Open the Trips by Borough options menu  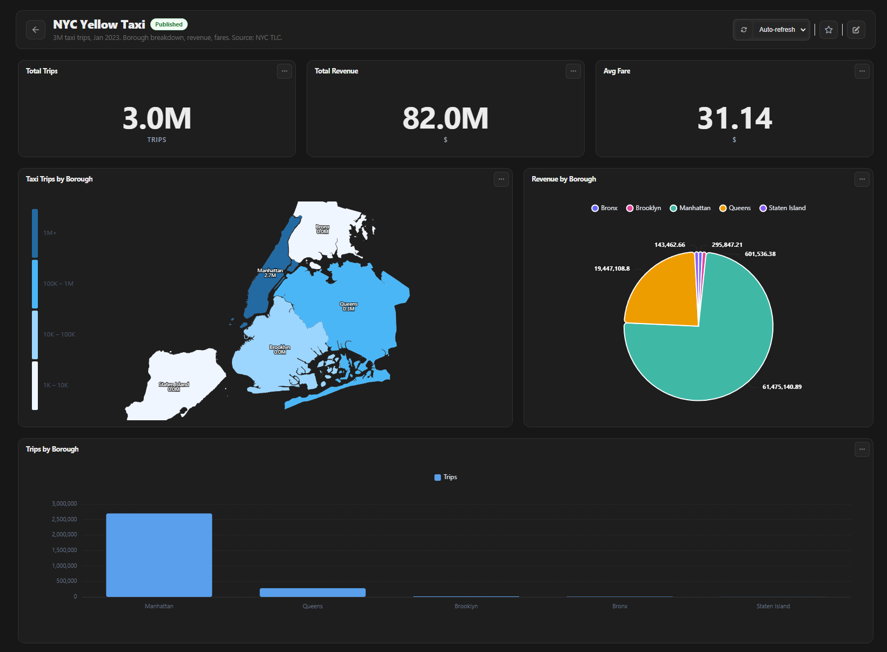pyautogui.click(x=862, y=449)
